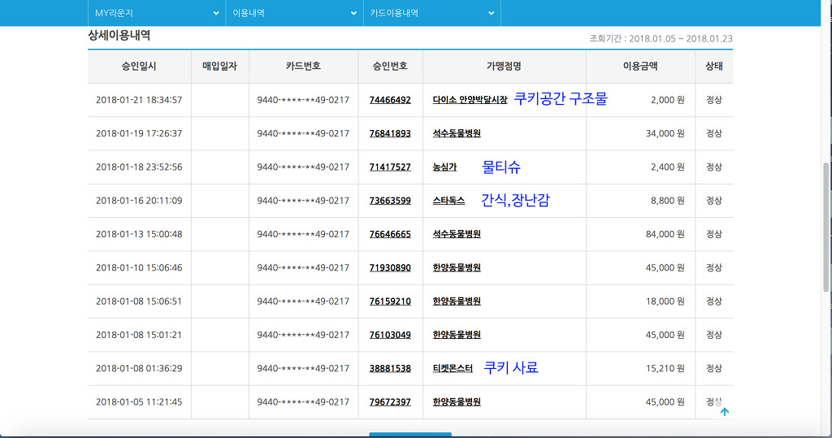The image size is (832, 438).
Task: Click merchant 티켓몬스터
Action: click(453, 368)
